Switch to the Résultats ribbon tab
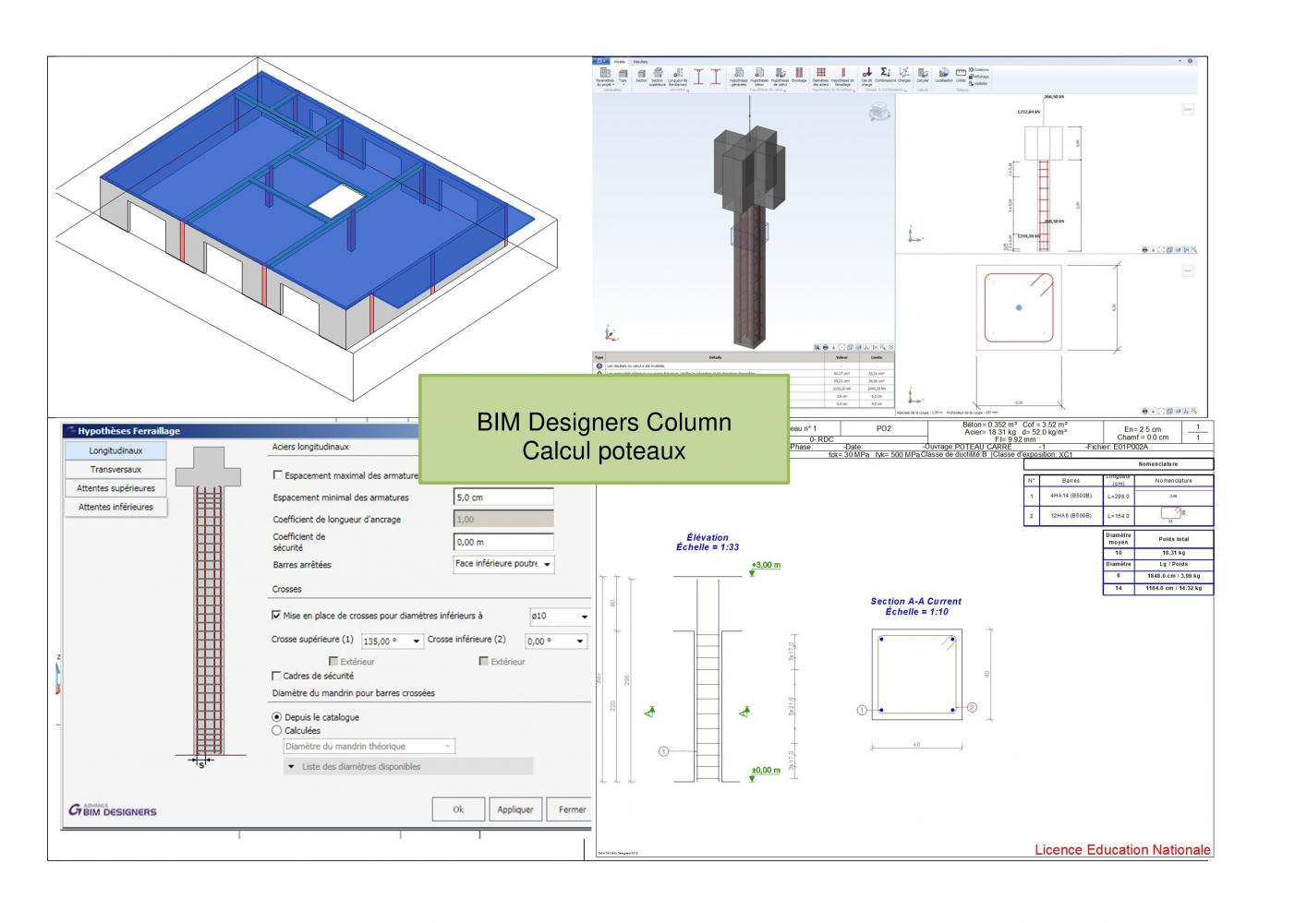Viewport: 1307px width, 923px height. (640, 62)
